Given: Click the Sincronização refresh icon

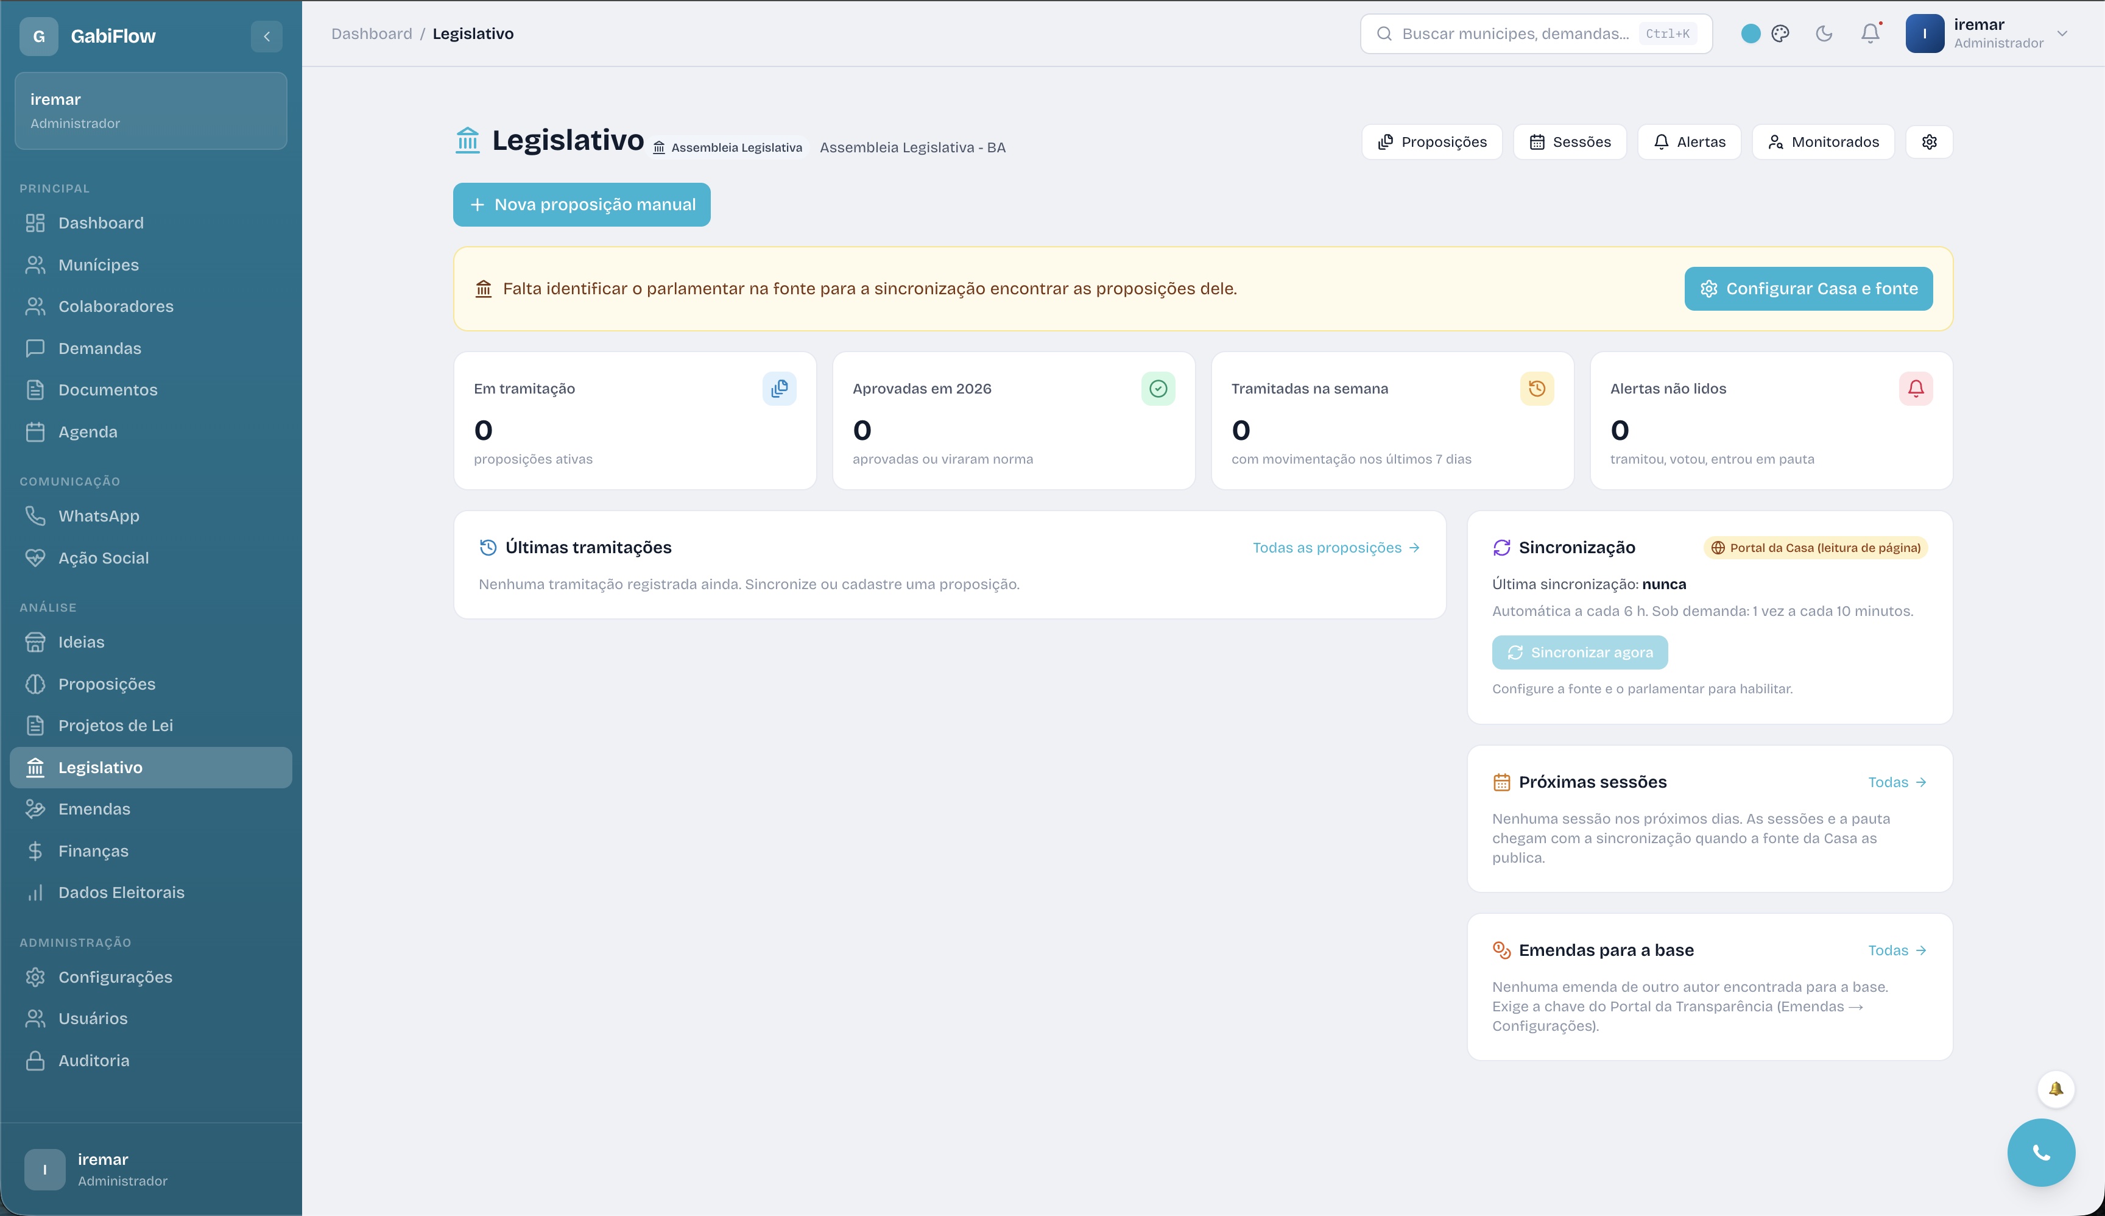Looking at the screenshot, I should 1501,548.
